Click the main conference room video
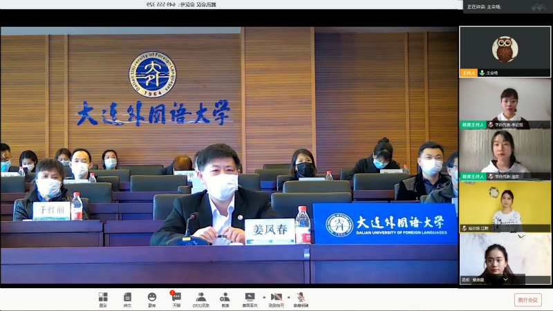 point(228,155)
